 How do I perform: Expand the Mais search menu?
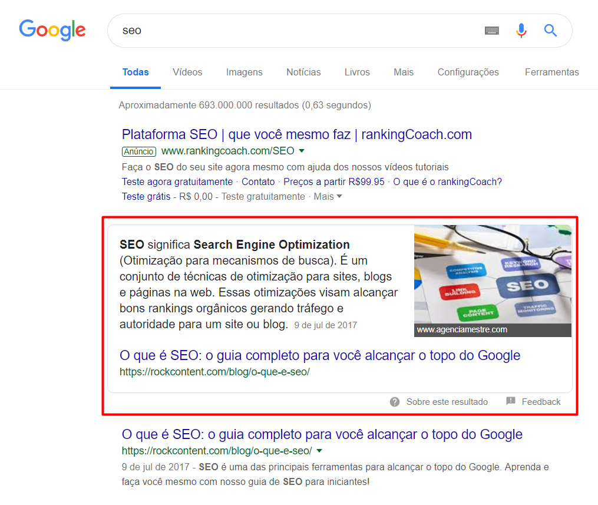[404, 72]
